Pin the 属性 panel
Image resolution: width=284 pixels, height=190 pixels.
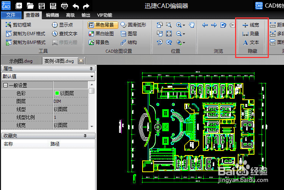tap(91, 69)
